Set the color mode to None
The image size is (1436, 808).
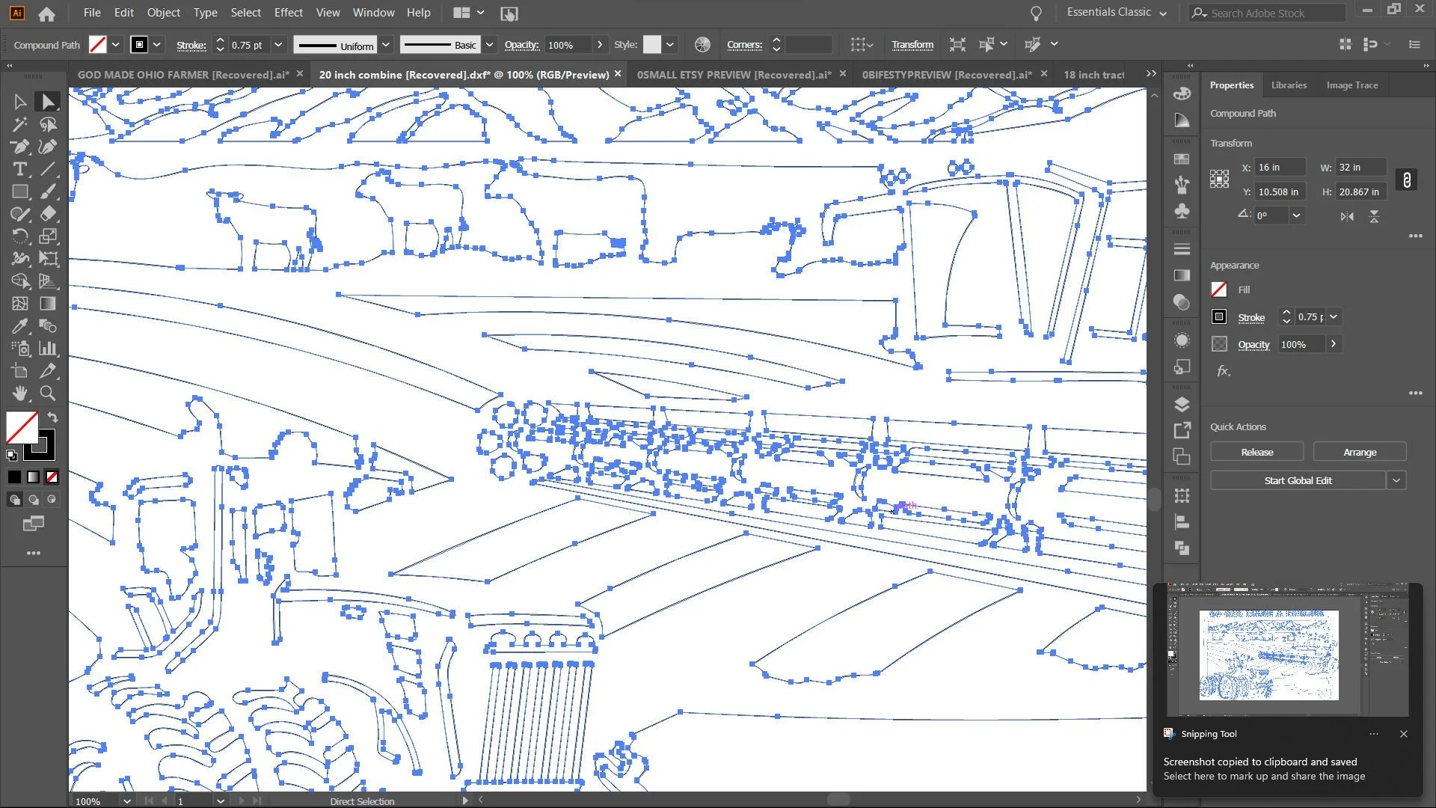pos(52,477)
